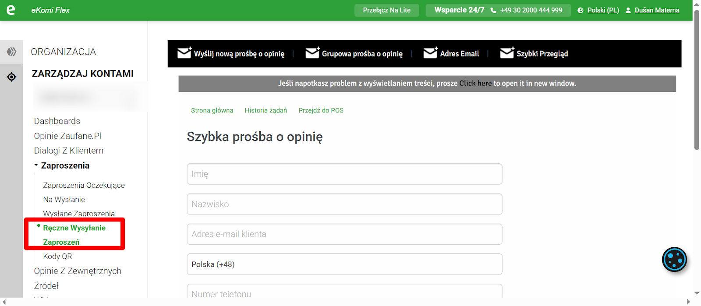Screen dimensions: 701x306
Task: Click the crosshair target sidebar icon
Action: tap(11, 77)
